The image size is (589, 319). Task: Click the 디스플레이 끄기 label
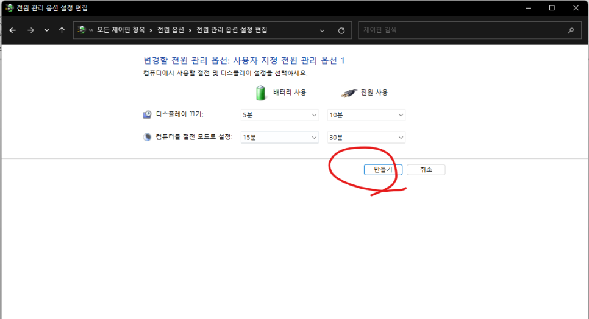click(179, 114)
